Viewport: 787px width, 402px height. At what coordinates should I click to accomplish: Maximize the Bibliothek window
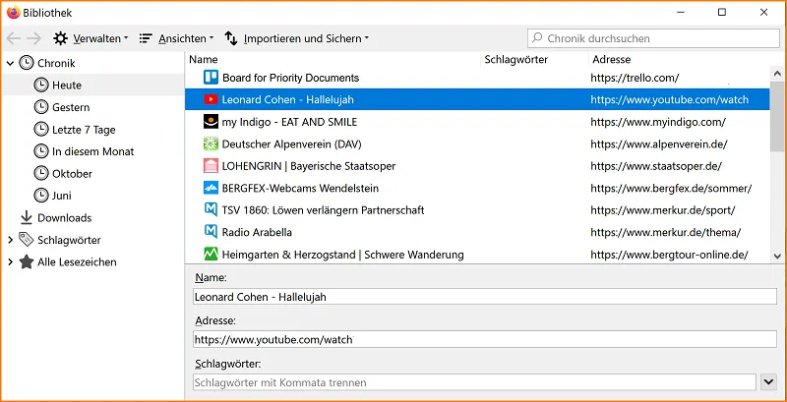(x=722, y=13)
